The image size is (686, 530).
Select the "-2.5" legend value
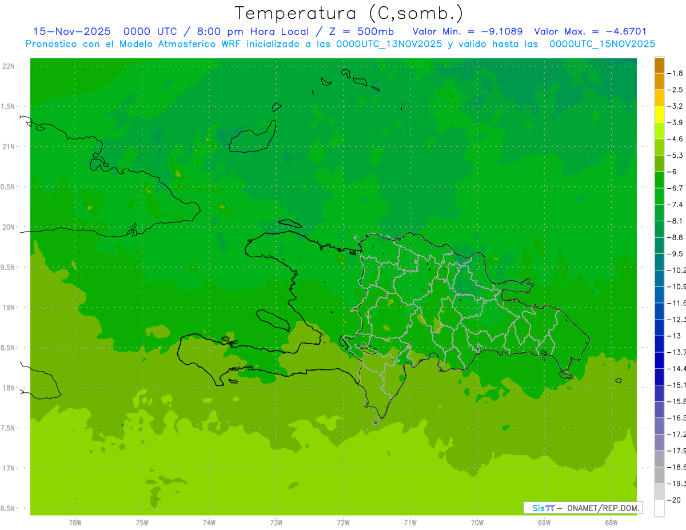point(676,90)
